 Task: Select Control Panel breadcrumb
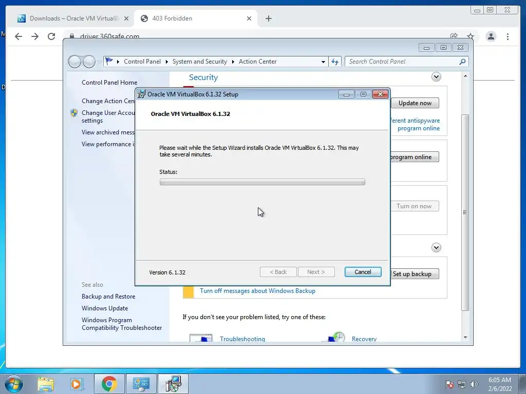(x=142, y=62)
